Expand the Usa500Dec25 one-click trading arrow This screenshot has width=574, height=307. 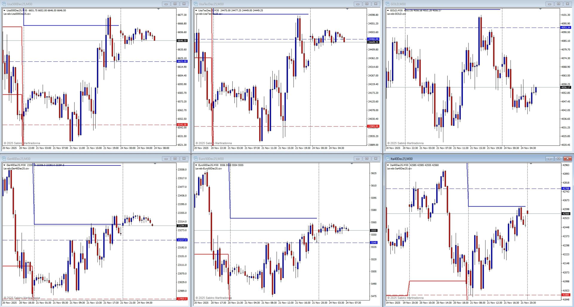tap(4, 10)
